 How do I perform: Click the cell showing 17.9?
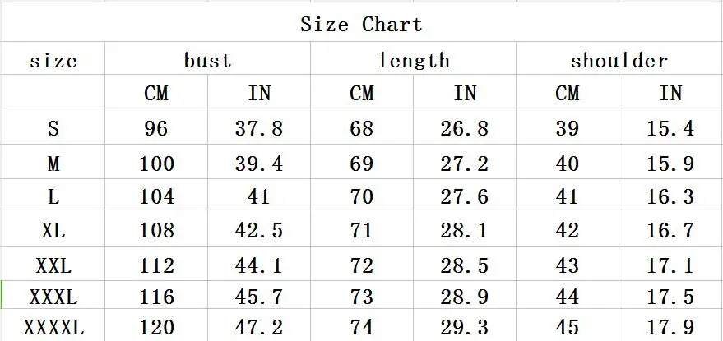tap(670, 328)
